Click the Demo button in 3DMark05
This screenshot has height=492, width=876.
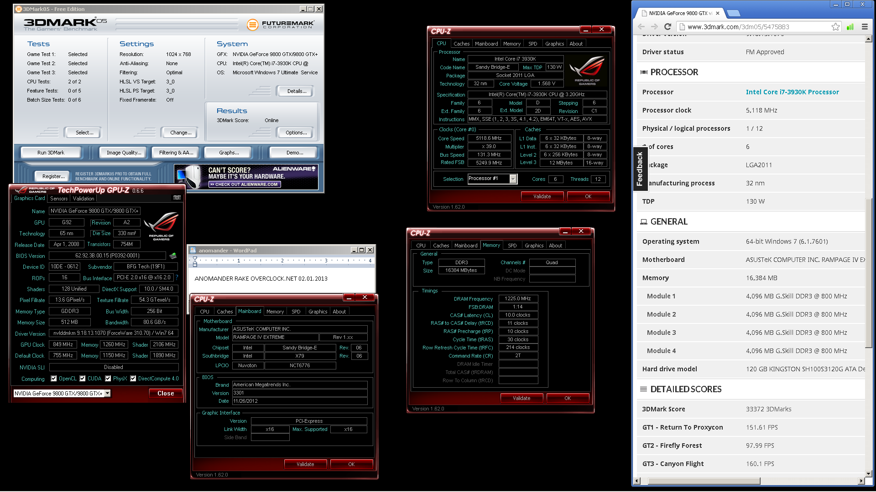tap(295, 153)
